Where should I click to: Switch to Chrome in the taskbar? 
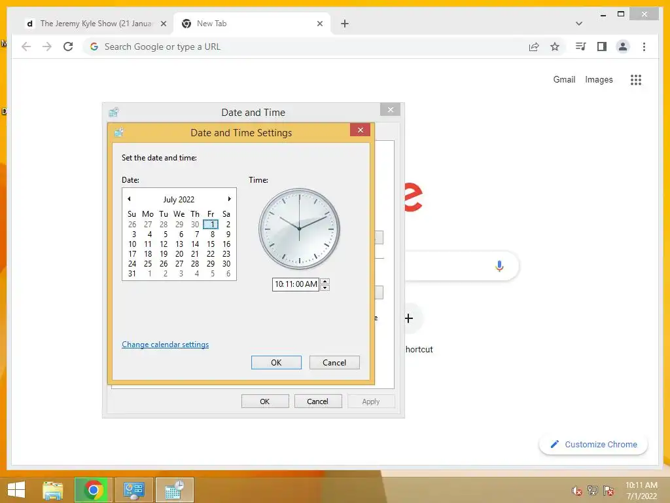pos(94,490)
